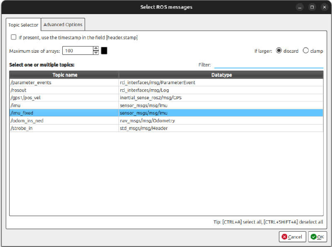
Task: Maximize the Select ROS messages window
Action: (312, 7)
